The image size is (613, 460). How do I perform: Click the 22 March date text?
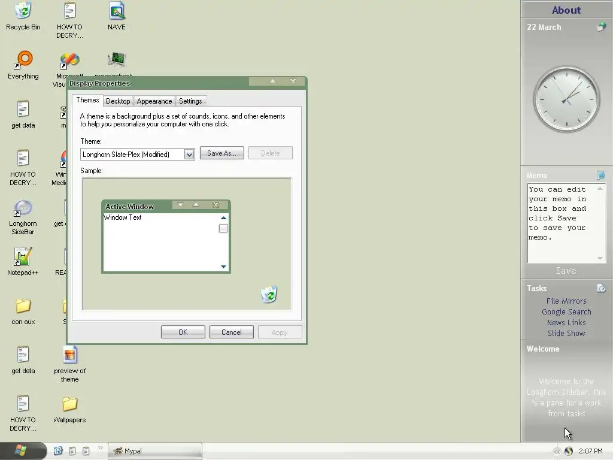(x=544, y=27)
